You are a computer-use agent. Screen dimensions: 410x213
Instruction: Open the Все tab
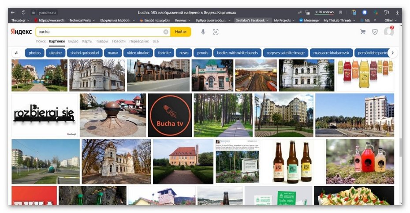(x=156, y=41)
